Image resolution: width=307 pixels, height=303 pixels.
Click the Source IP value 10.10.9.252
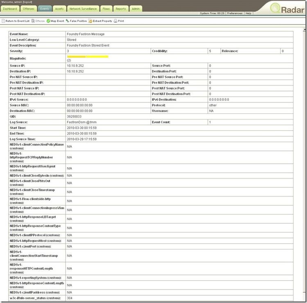pyautogui.click(x=75, y=66)
